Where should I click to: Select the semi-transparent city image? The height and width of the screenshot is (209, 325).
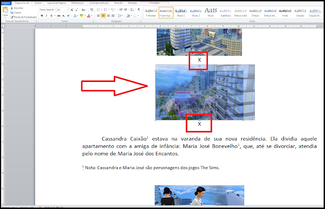205,92
